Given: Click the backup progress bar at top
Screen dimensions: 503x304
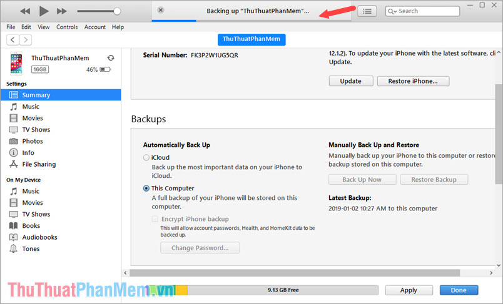Looking at the screenshot, I should click(x=251, y=21).
